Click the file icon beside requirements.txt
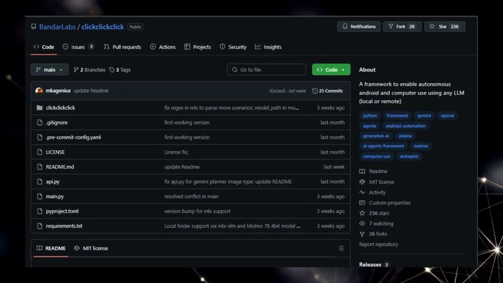The image size is (503, 283). pos(39,226)
